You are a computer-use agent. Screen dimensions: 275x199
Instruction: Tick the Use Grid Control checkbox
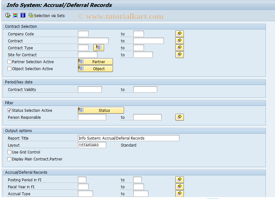[9, 152]
